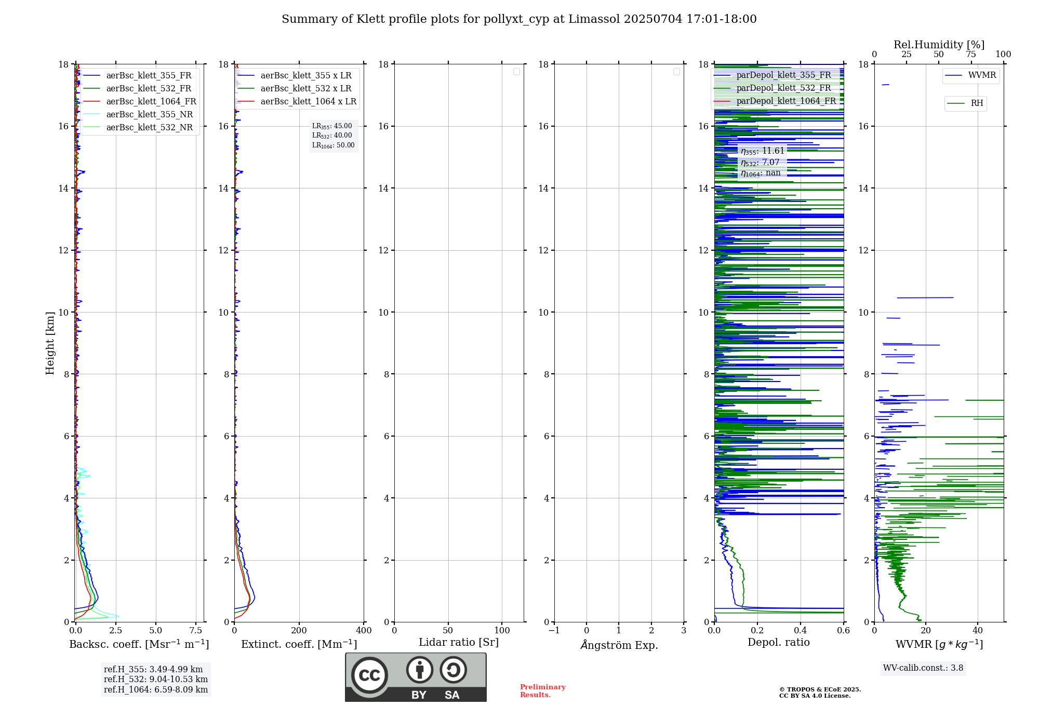Click the Depol. ratio axis label

[x=779, y=643]
